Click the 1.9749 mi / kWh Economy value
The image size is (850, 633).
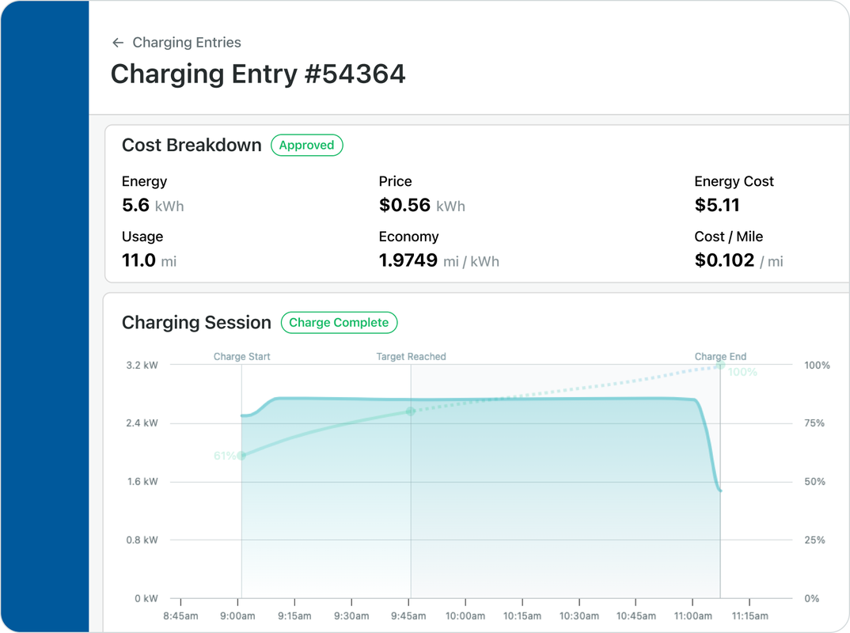pyautogui.click(x=438, y=260)
